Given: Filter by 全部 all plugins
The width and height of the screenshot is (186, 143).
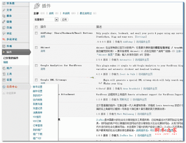Looking at the screenshot, I should point(36,13).
